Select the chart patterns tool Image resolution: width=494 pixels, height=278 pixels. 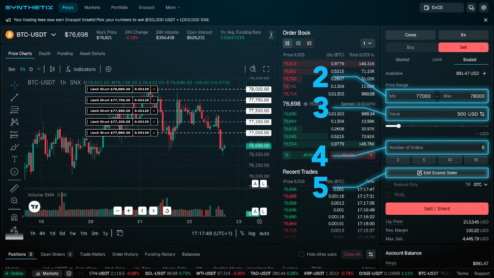point(14,122)
